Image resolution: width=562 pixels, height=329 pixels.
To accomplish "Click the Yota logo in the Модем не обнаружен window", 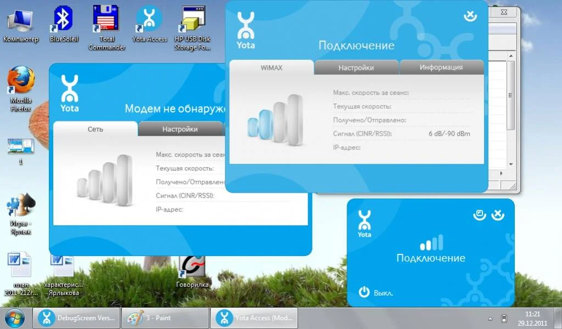I will [x=70, y=93].
